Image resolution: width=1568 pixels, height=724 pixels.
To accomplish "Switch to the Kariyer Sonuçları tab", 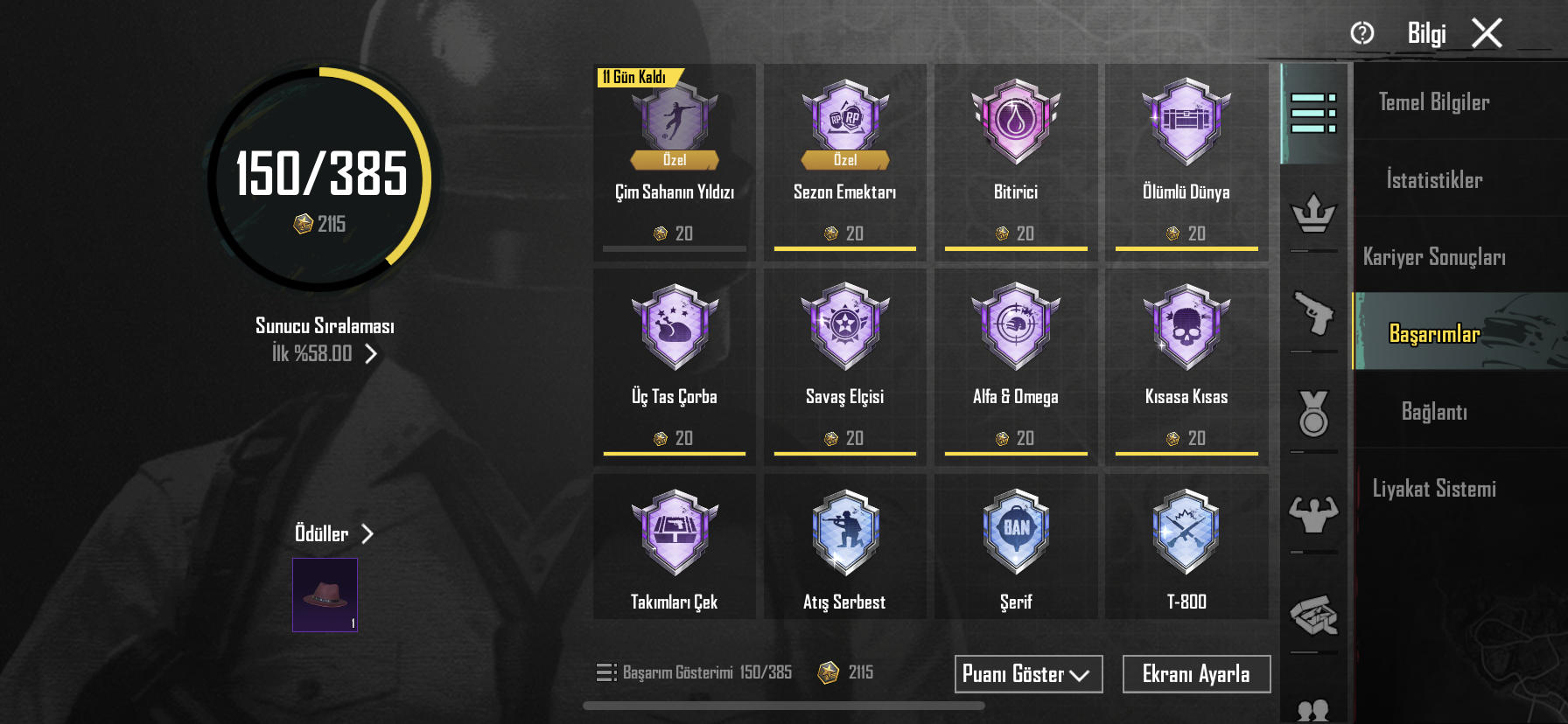I will click(x=1434, y=257).
